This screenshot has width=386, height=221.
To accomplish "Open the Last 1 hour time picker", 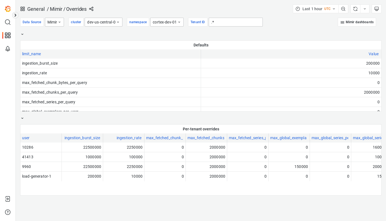I will point(315,9).
